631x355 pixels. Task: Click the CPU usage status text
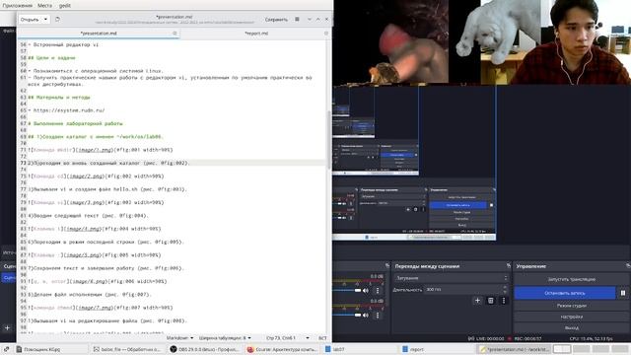[x=591, y=339]
